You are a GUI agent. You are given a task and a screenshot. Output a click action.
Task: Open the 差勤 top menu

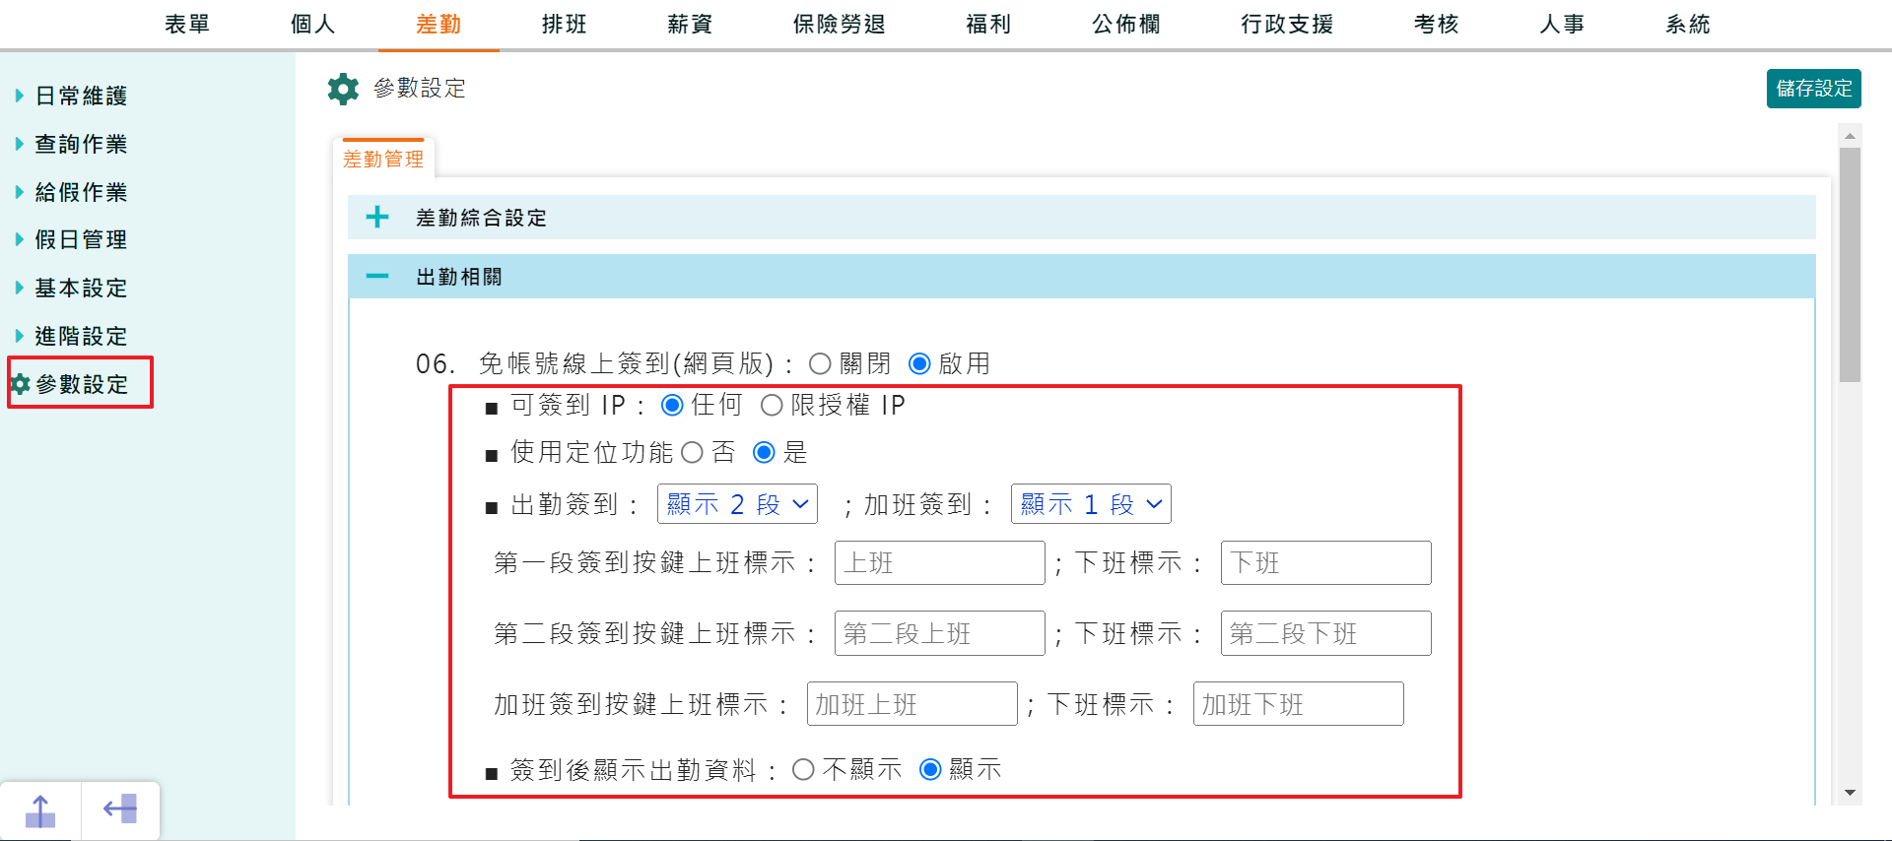tap(439, 25)
